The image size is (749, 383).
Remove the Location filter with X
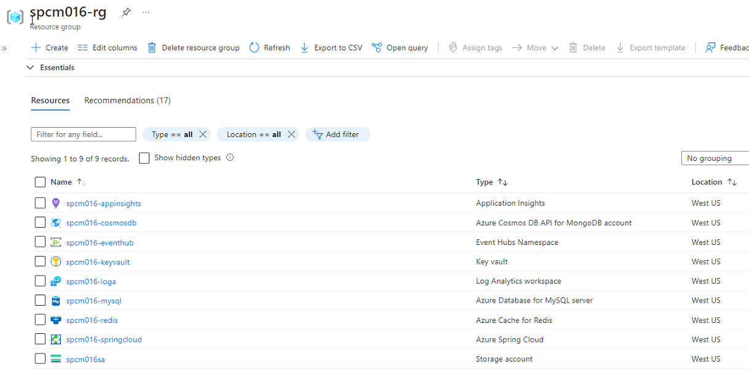tap(291, 134)
